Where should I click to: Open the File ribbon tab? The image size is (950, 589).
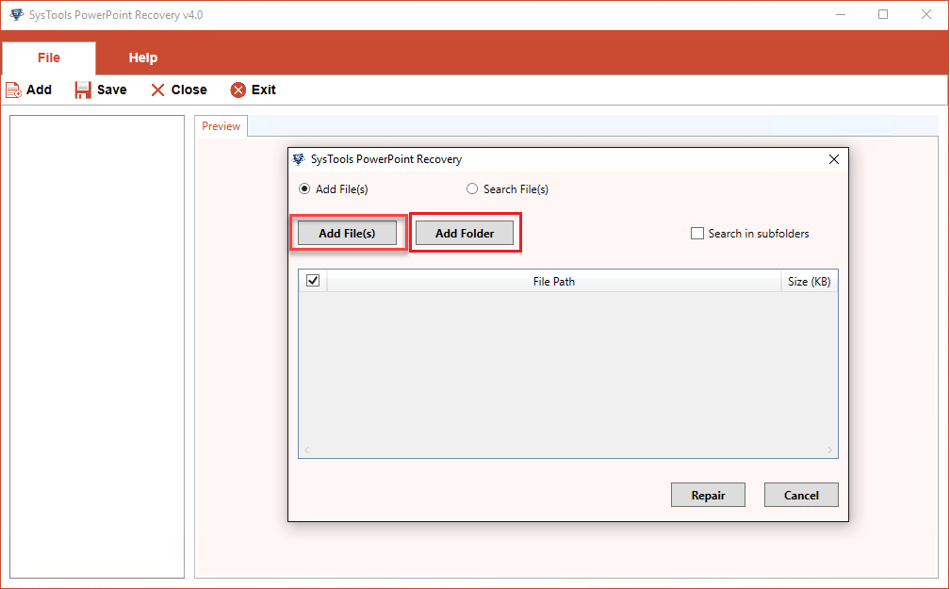click(x=48, y=57)
